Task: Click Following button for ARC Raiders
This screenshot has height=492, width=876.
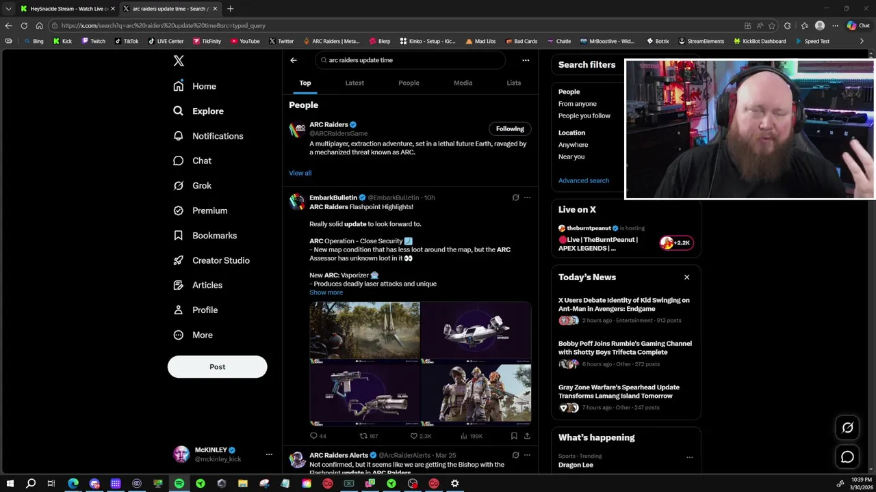Action: click(510, 128)
